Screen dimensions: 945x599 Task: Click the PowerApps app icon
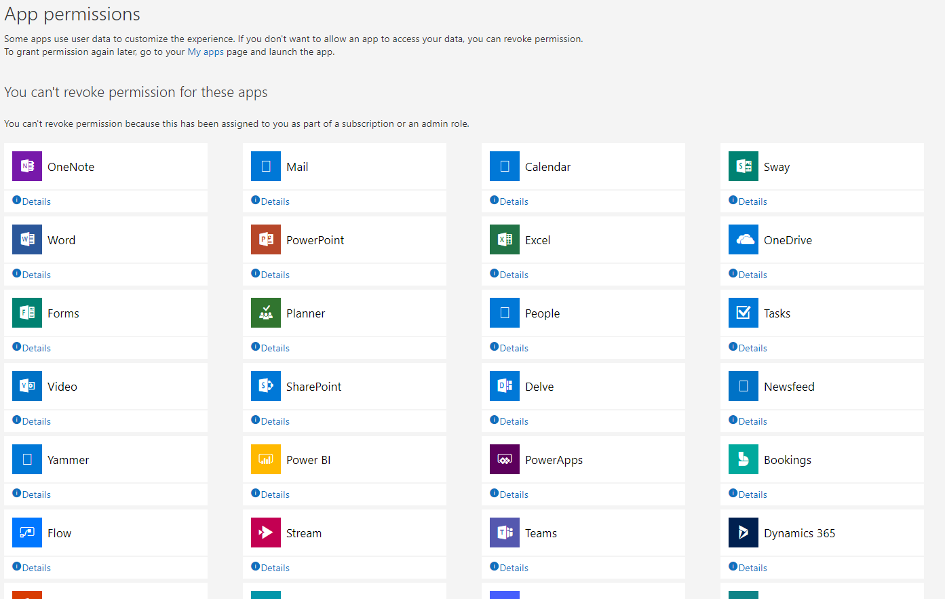pyautogui.click(x=505, y=459)
